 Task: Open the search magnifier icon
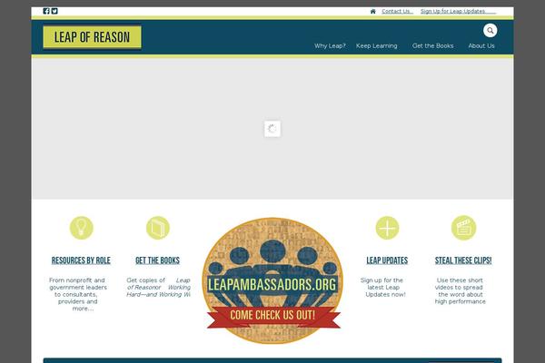(490, 31)
